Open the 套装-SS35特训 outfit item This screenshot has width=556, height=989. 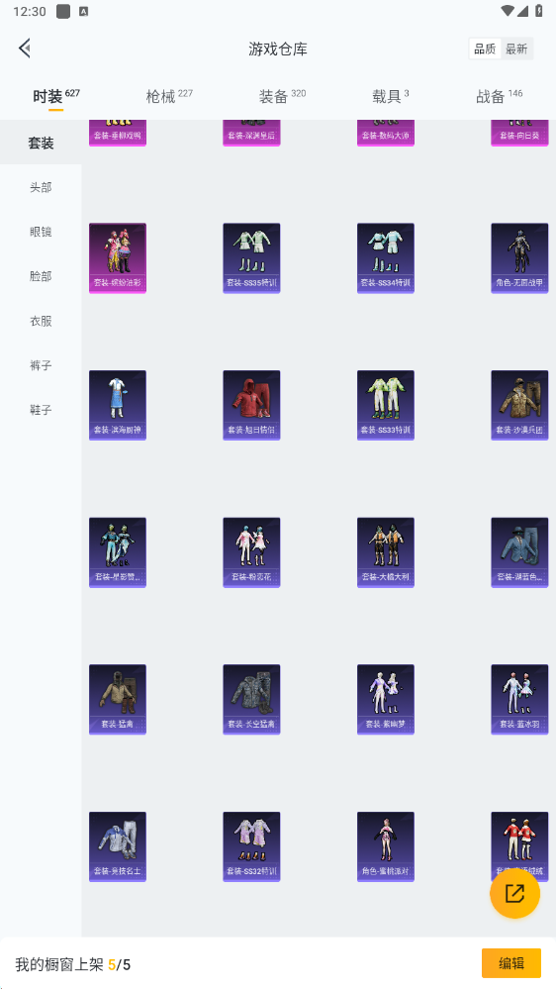coord(251,258)
